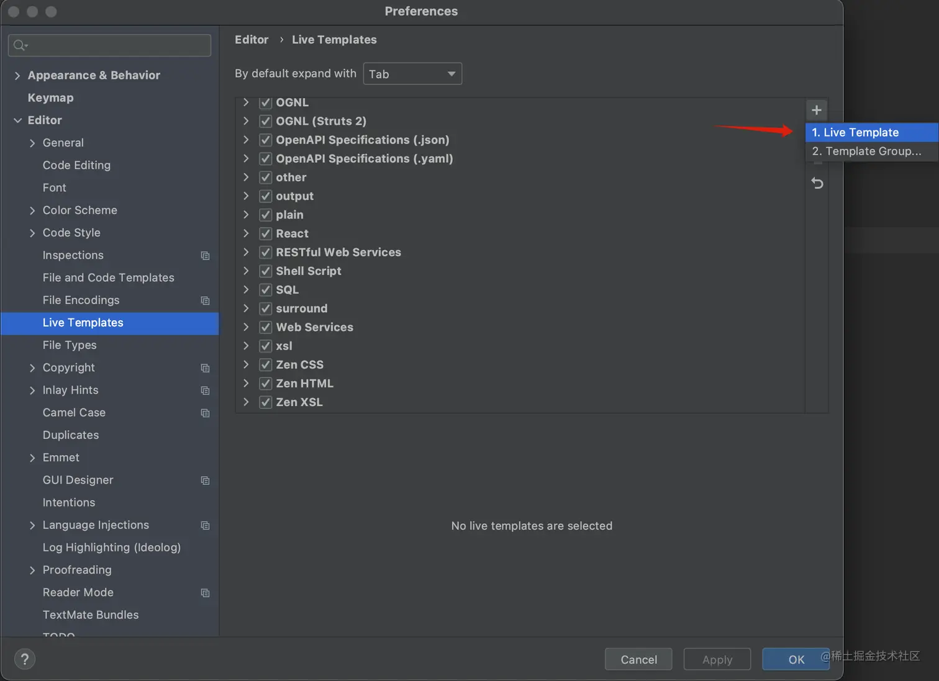The height and width of the screenshot is (681, 939).
Task: Expand the Zen CSS template group
Action: pos(246,364)
